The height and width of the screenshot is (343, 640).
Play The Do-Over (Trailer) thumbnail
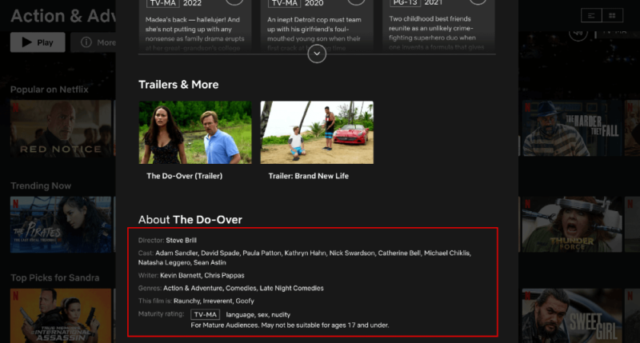[x=195, y=133]
